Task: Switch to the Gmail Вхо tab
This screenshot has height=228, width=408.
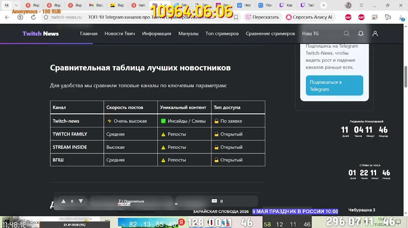Action: pos(96,5)
